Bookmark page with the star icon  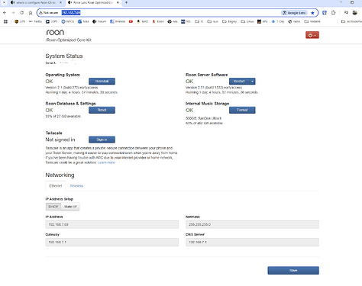pos(312,13)
